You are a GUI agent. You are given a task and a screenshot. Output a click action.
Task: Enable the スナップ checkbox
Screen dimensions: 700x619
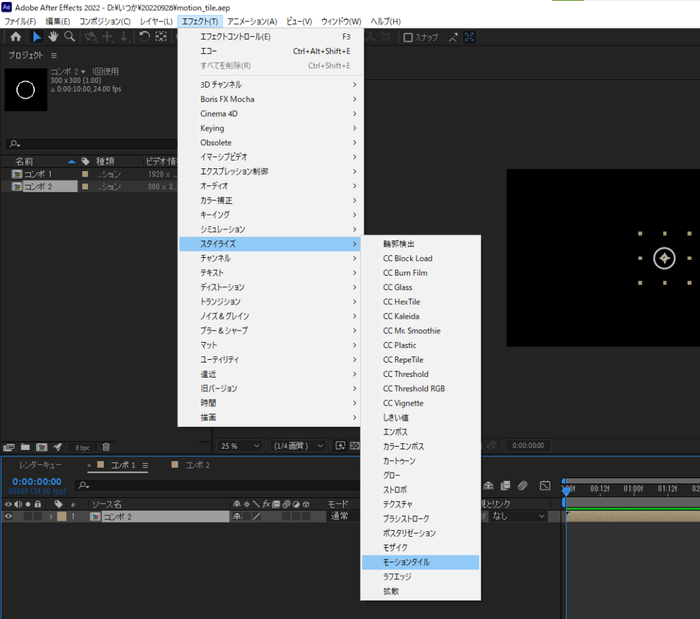[x=407, y=38]
